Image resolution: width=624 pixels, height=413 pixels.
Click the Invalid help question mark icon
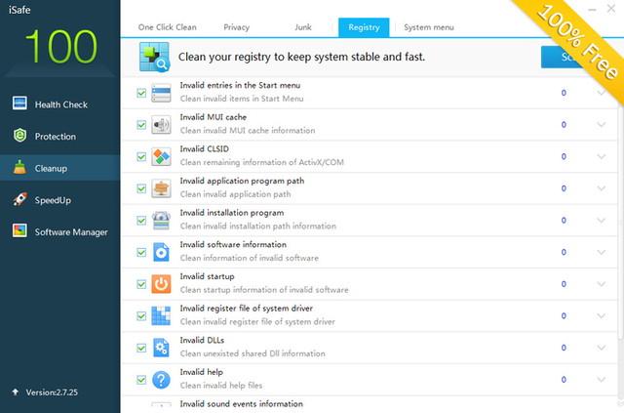[161, 380]
